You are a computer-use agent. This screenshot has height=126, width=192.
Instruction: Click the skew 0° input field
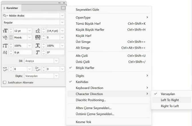[x=55, y=53]
